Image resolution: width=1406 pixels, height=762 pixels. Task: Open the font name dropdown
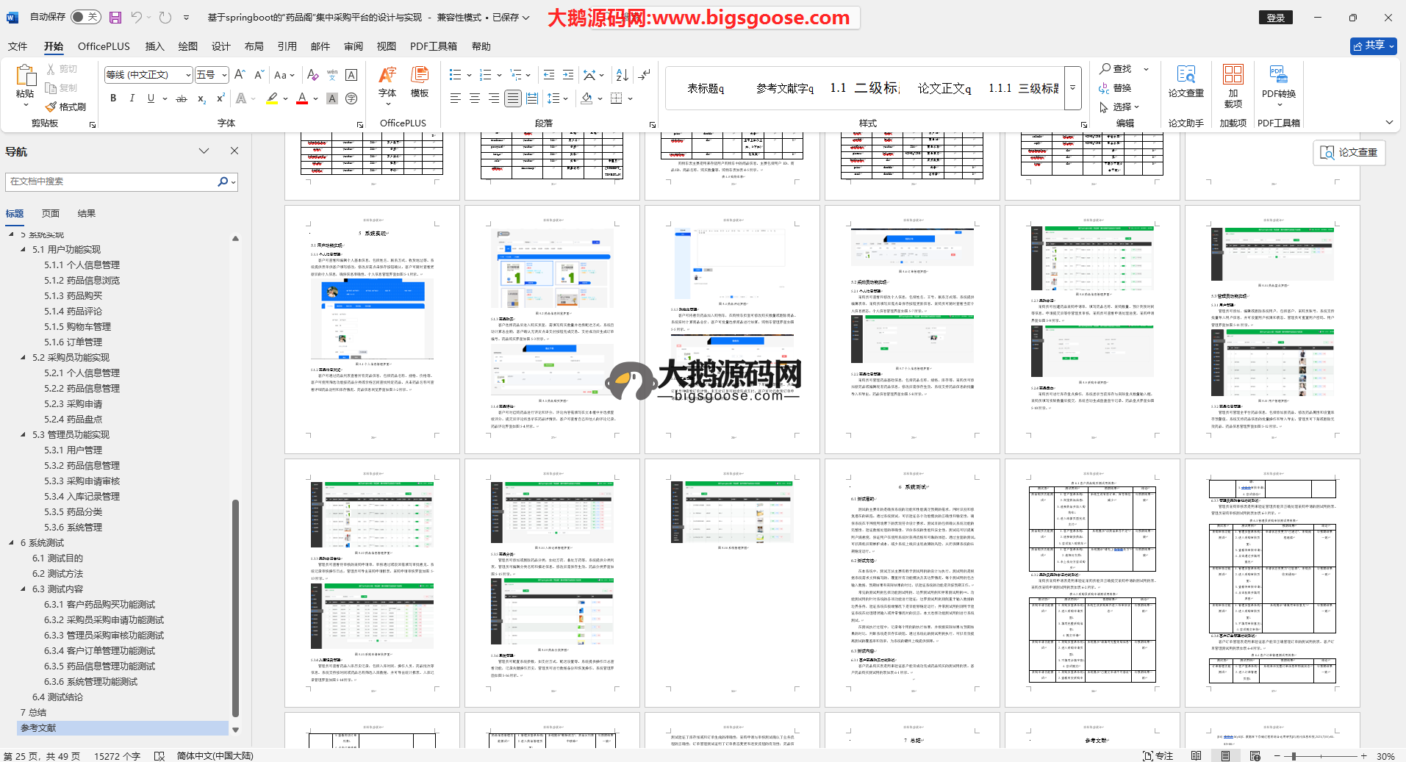tap(188, 75)
